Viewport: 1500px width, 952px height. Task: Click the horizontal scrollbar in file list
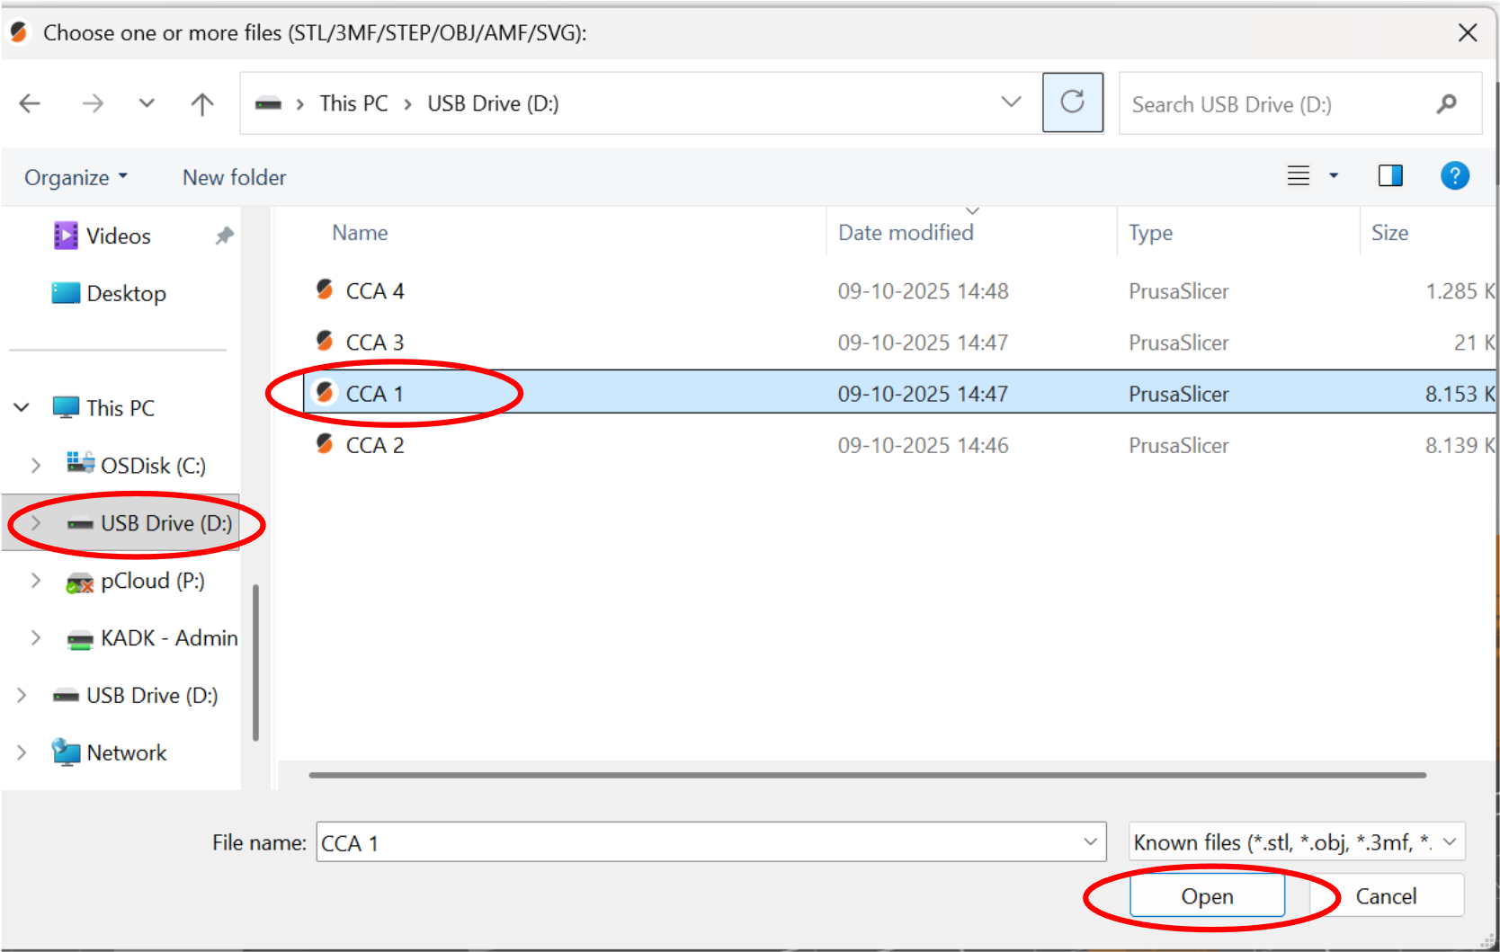pyautogui.click(x=867, y=775)
